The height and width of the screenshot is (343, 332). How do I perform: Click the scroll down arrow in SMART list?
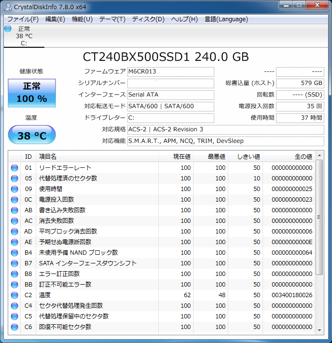[x=319, y=330]
